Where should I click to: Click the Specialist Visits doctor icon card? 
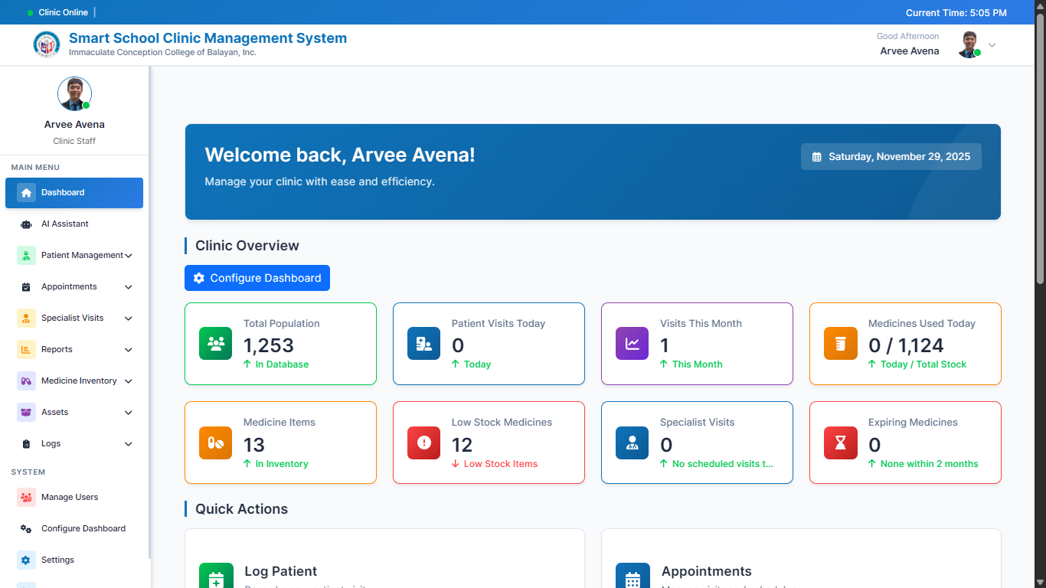click(x=632, y=443)
